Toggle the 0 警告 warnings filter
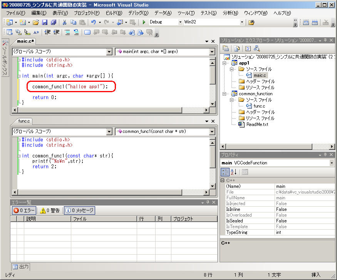337x280 pixels. (50, 210)
